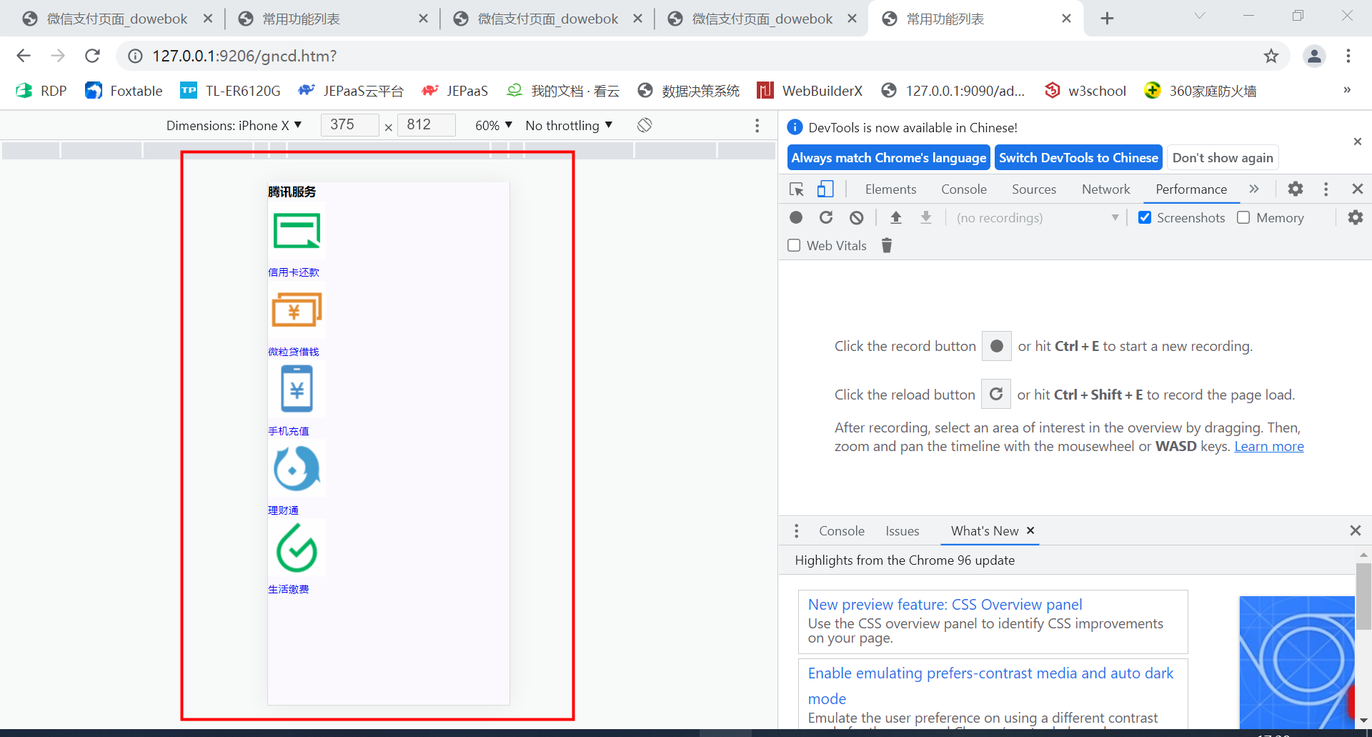Click Switch DevTools to Chinese button
Viewport: 1372px width, 737px height.
(1078, 157)
